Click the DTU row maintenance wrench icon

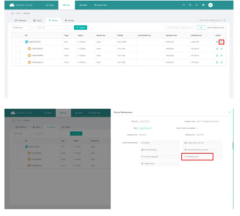click(x=221, y=42)
